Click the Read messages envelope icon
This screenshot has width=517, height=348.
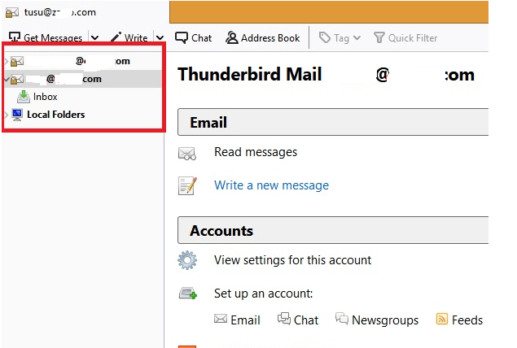coord(187,154)
